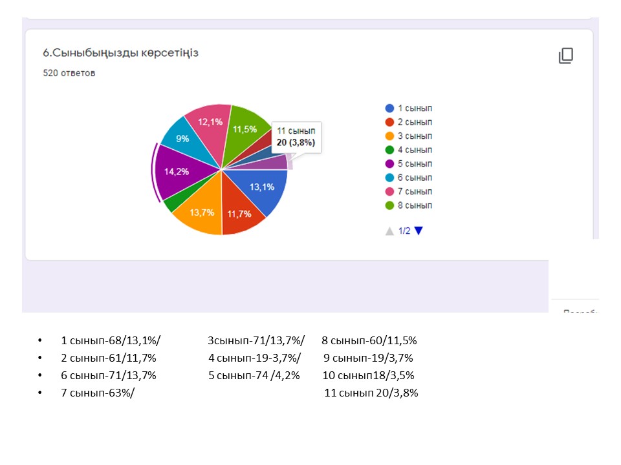Click the copy chart icon
Viewport: 621px width, 465px height.
click(566, 56)
